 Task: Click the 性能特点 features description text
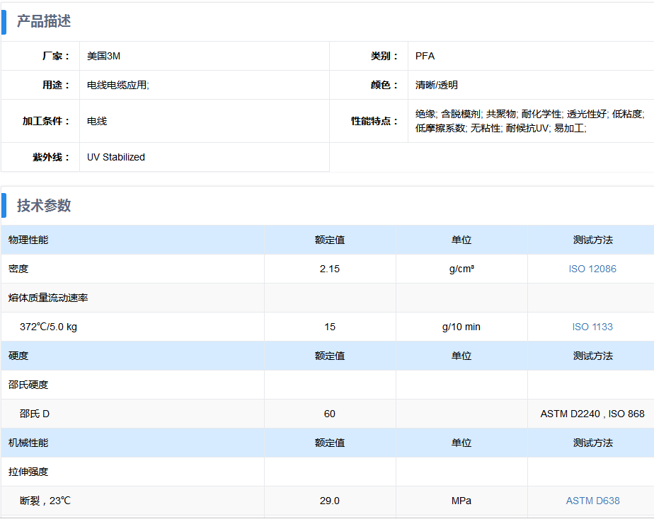point(529,121)
